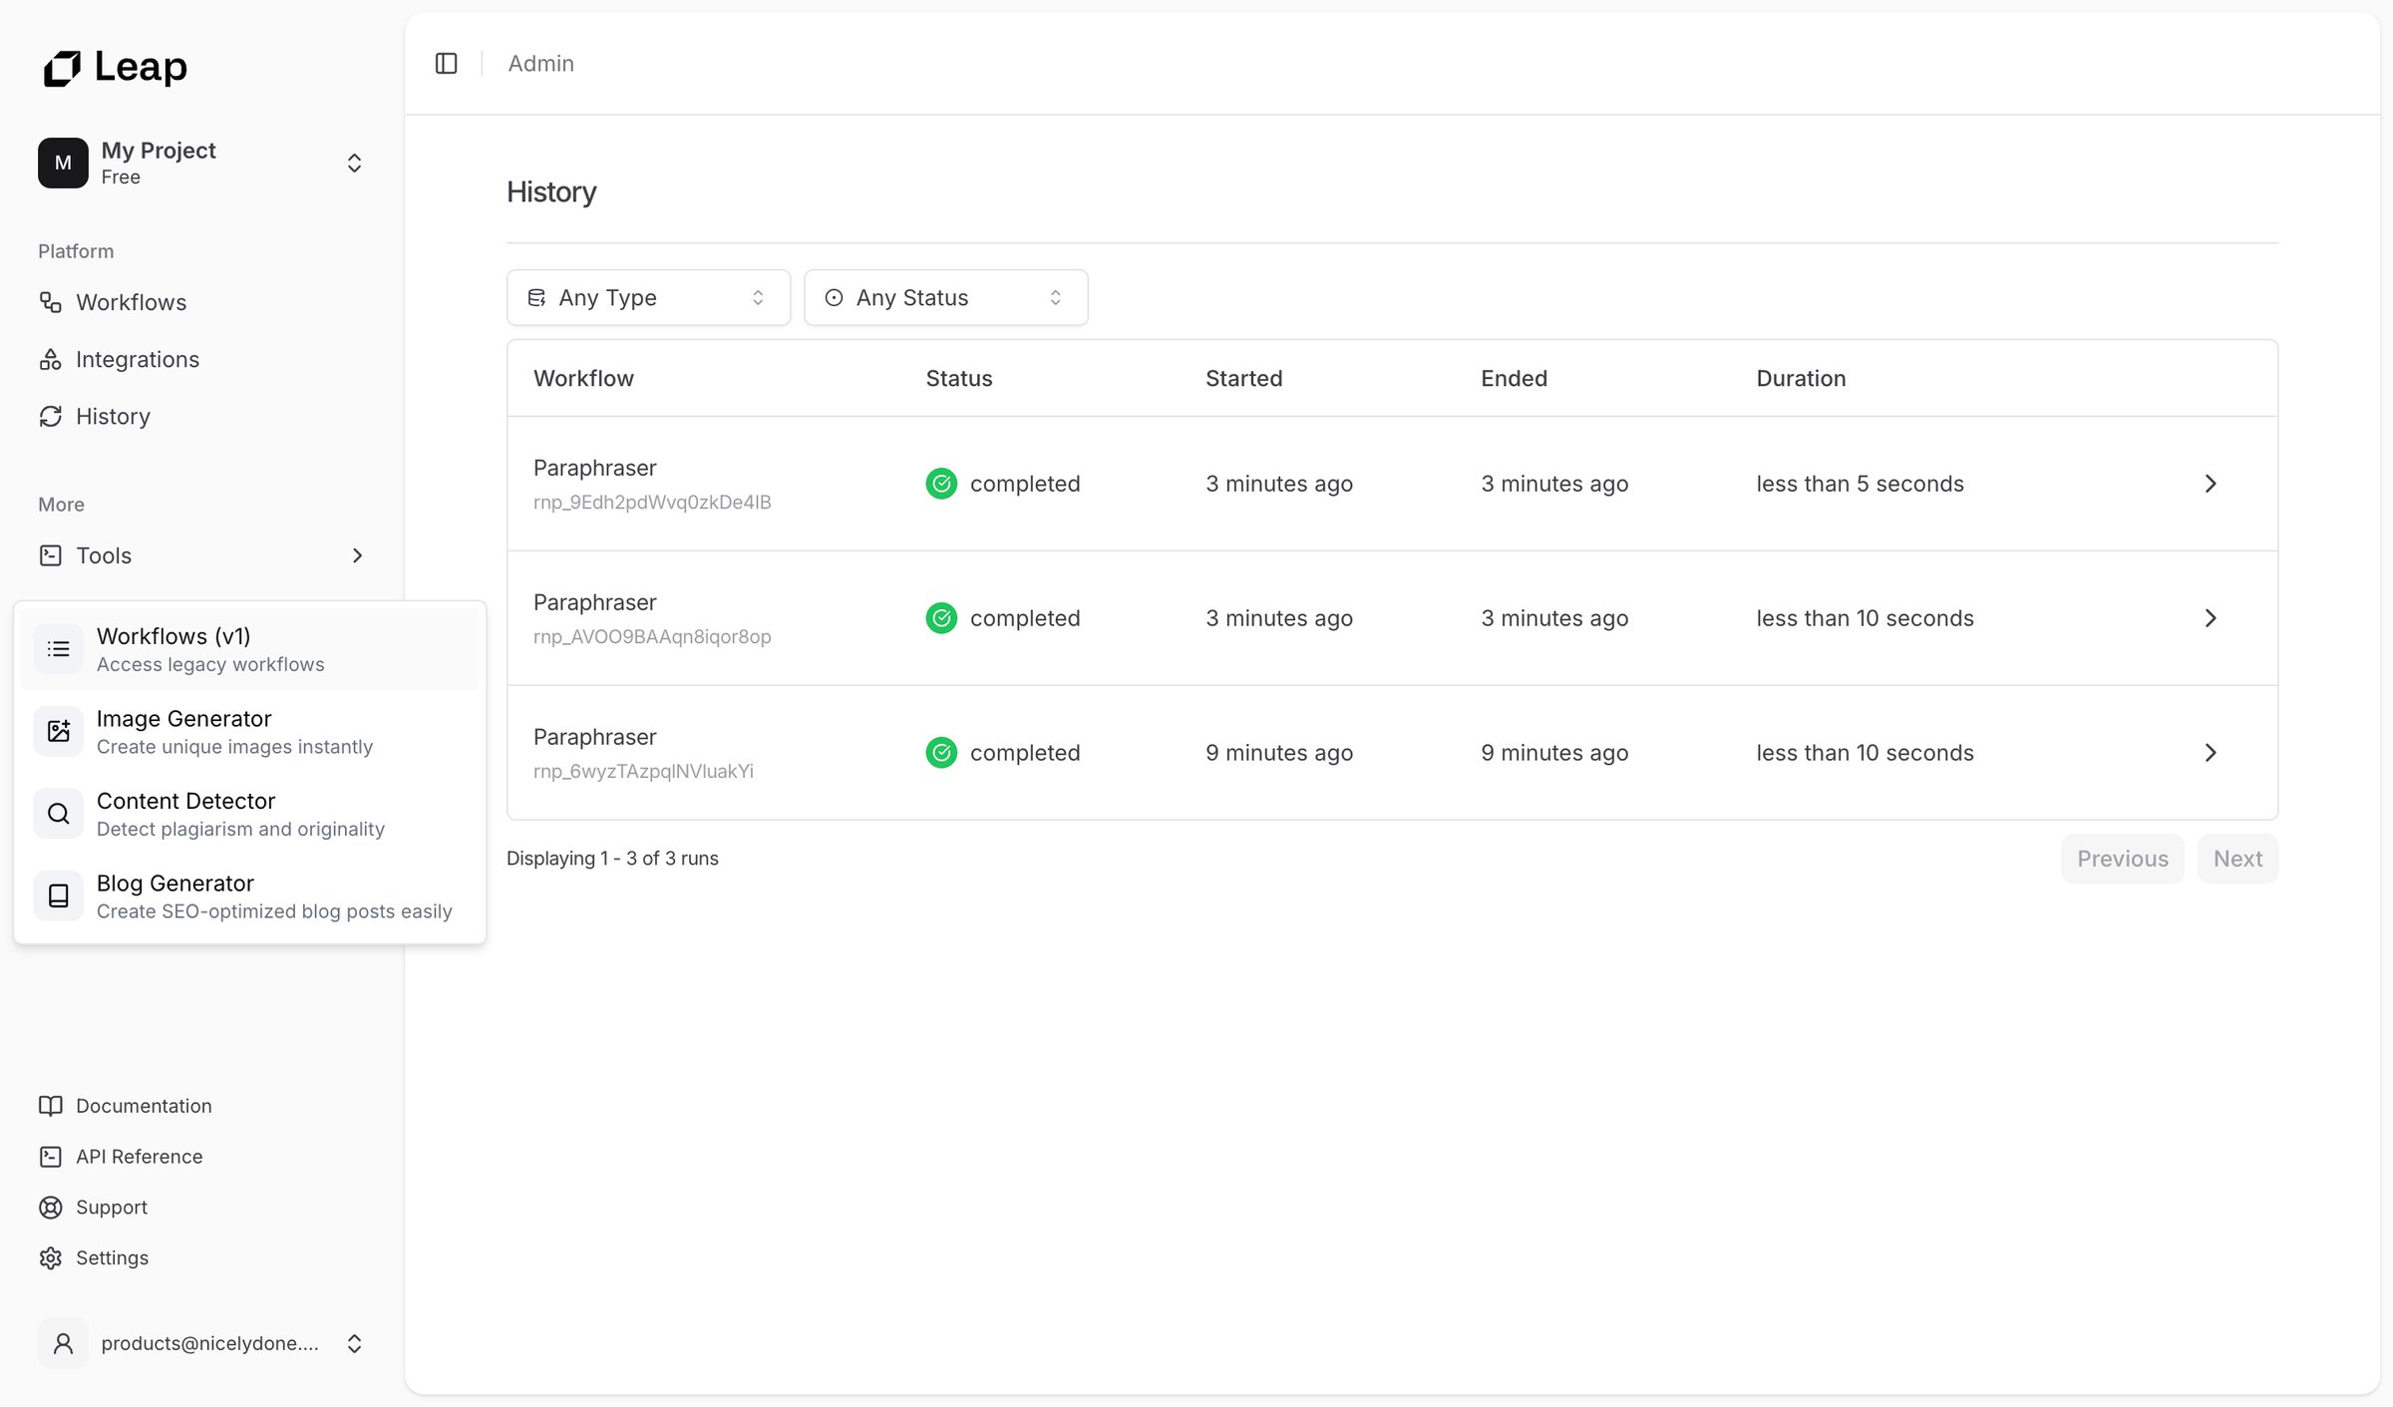Open the Any Status filter dropdown
The height and width of the screenshot is (1407, 2393).
click(x=945, y=297)
